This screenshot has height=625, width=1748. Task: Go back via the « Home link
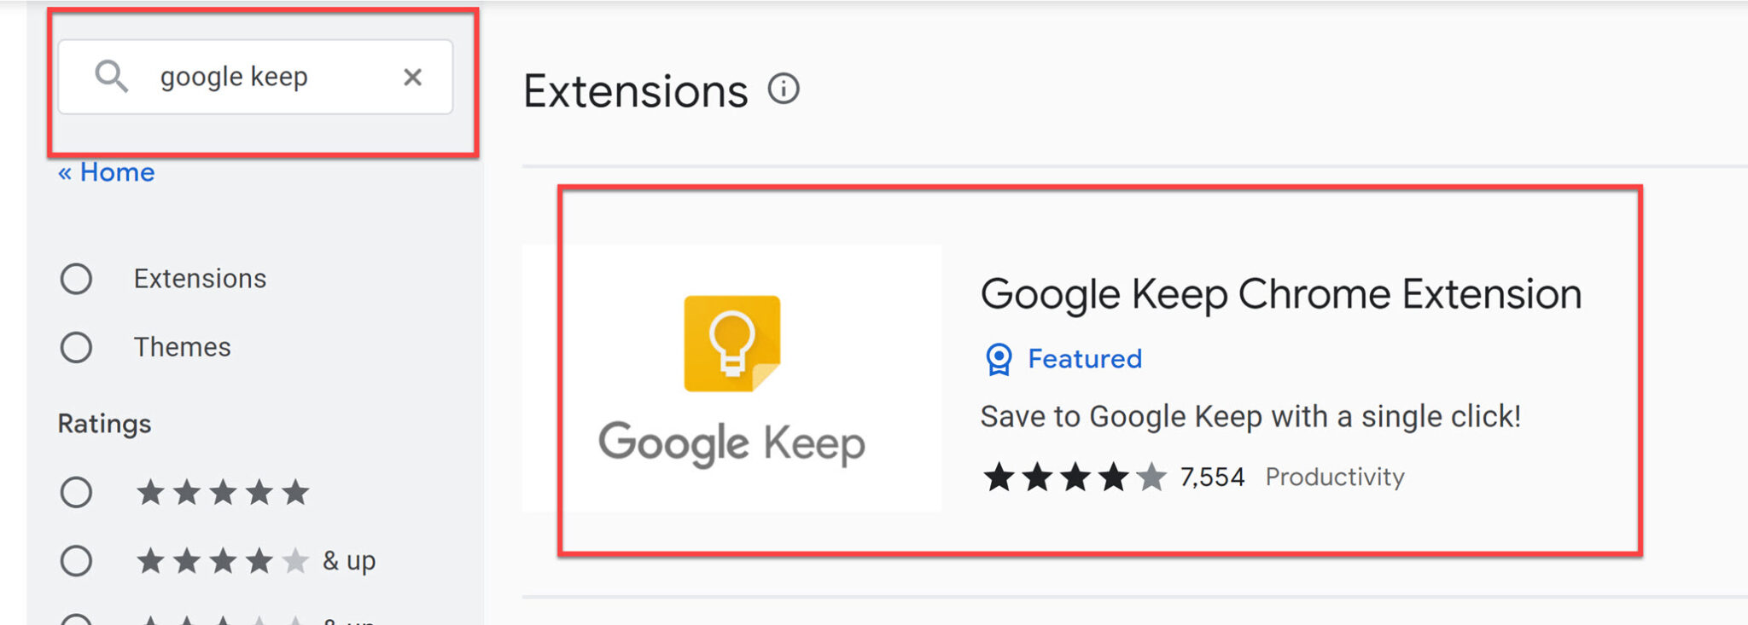[107, 172]
